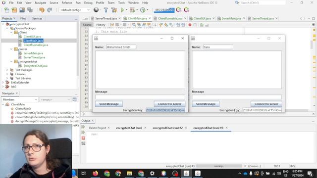Select ClientGUI.java in the project tree
This screenshot has width=317, height=178.
pyautogui.click(x=32, y=37)
